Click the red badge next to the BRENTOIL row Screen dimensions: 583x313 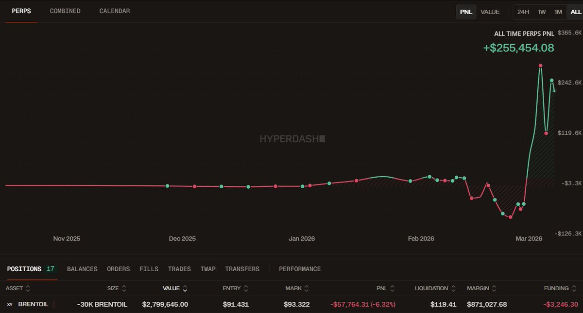click(53, 304)
